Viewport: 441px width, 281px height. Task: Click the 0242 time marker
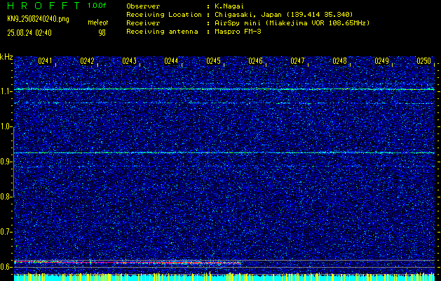click(x=87, y=61)
